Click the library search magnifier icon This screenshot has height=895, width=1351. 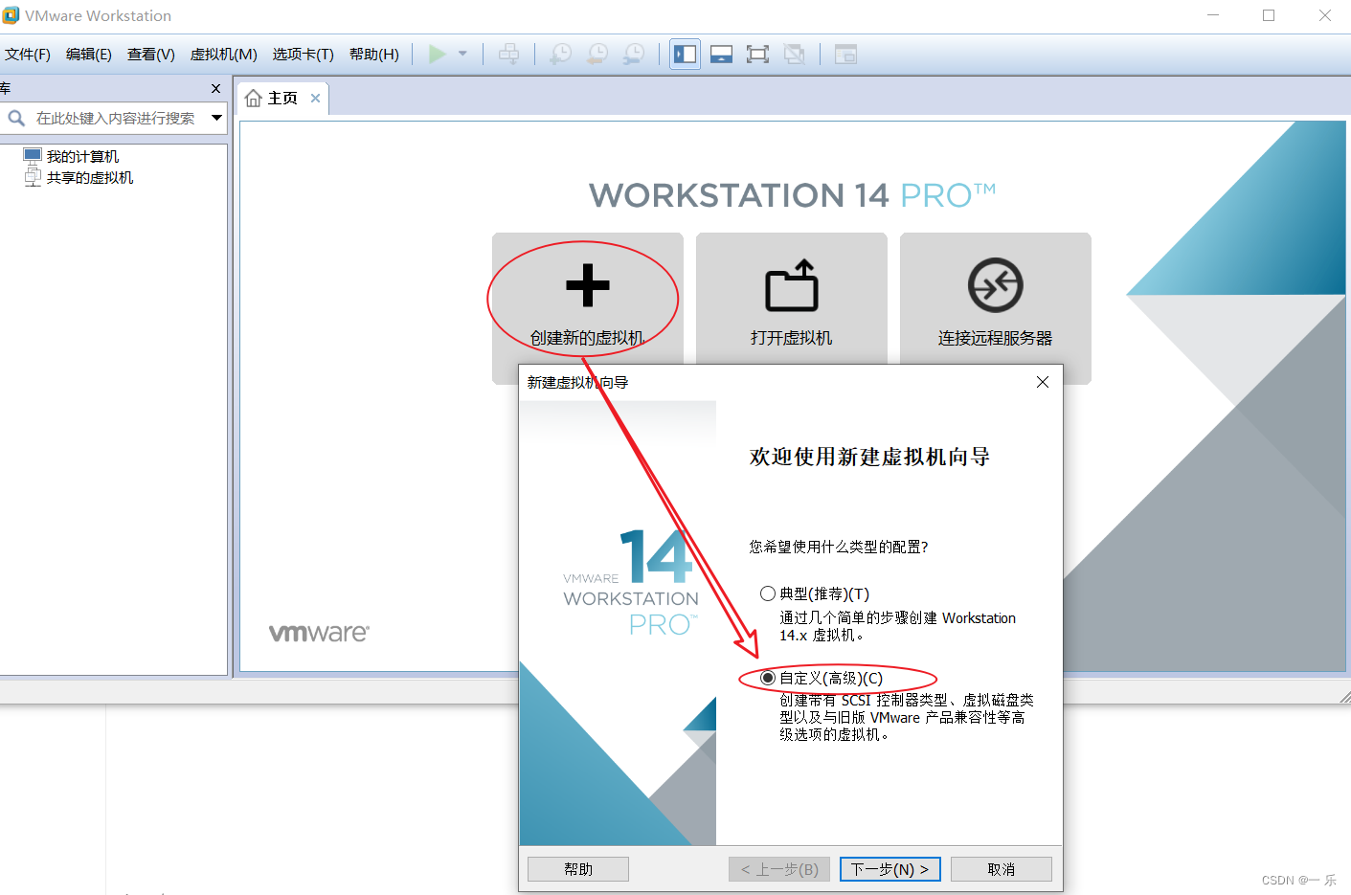click(x=16, y=118)
